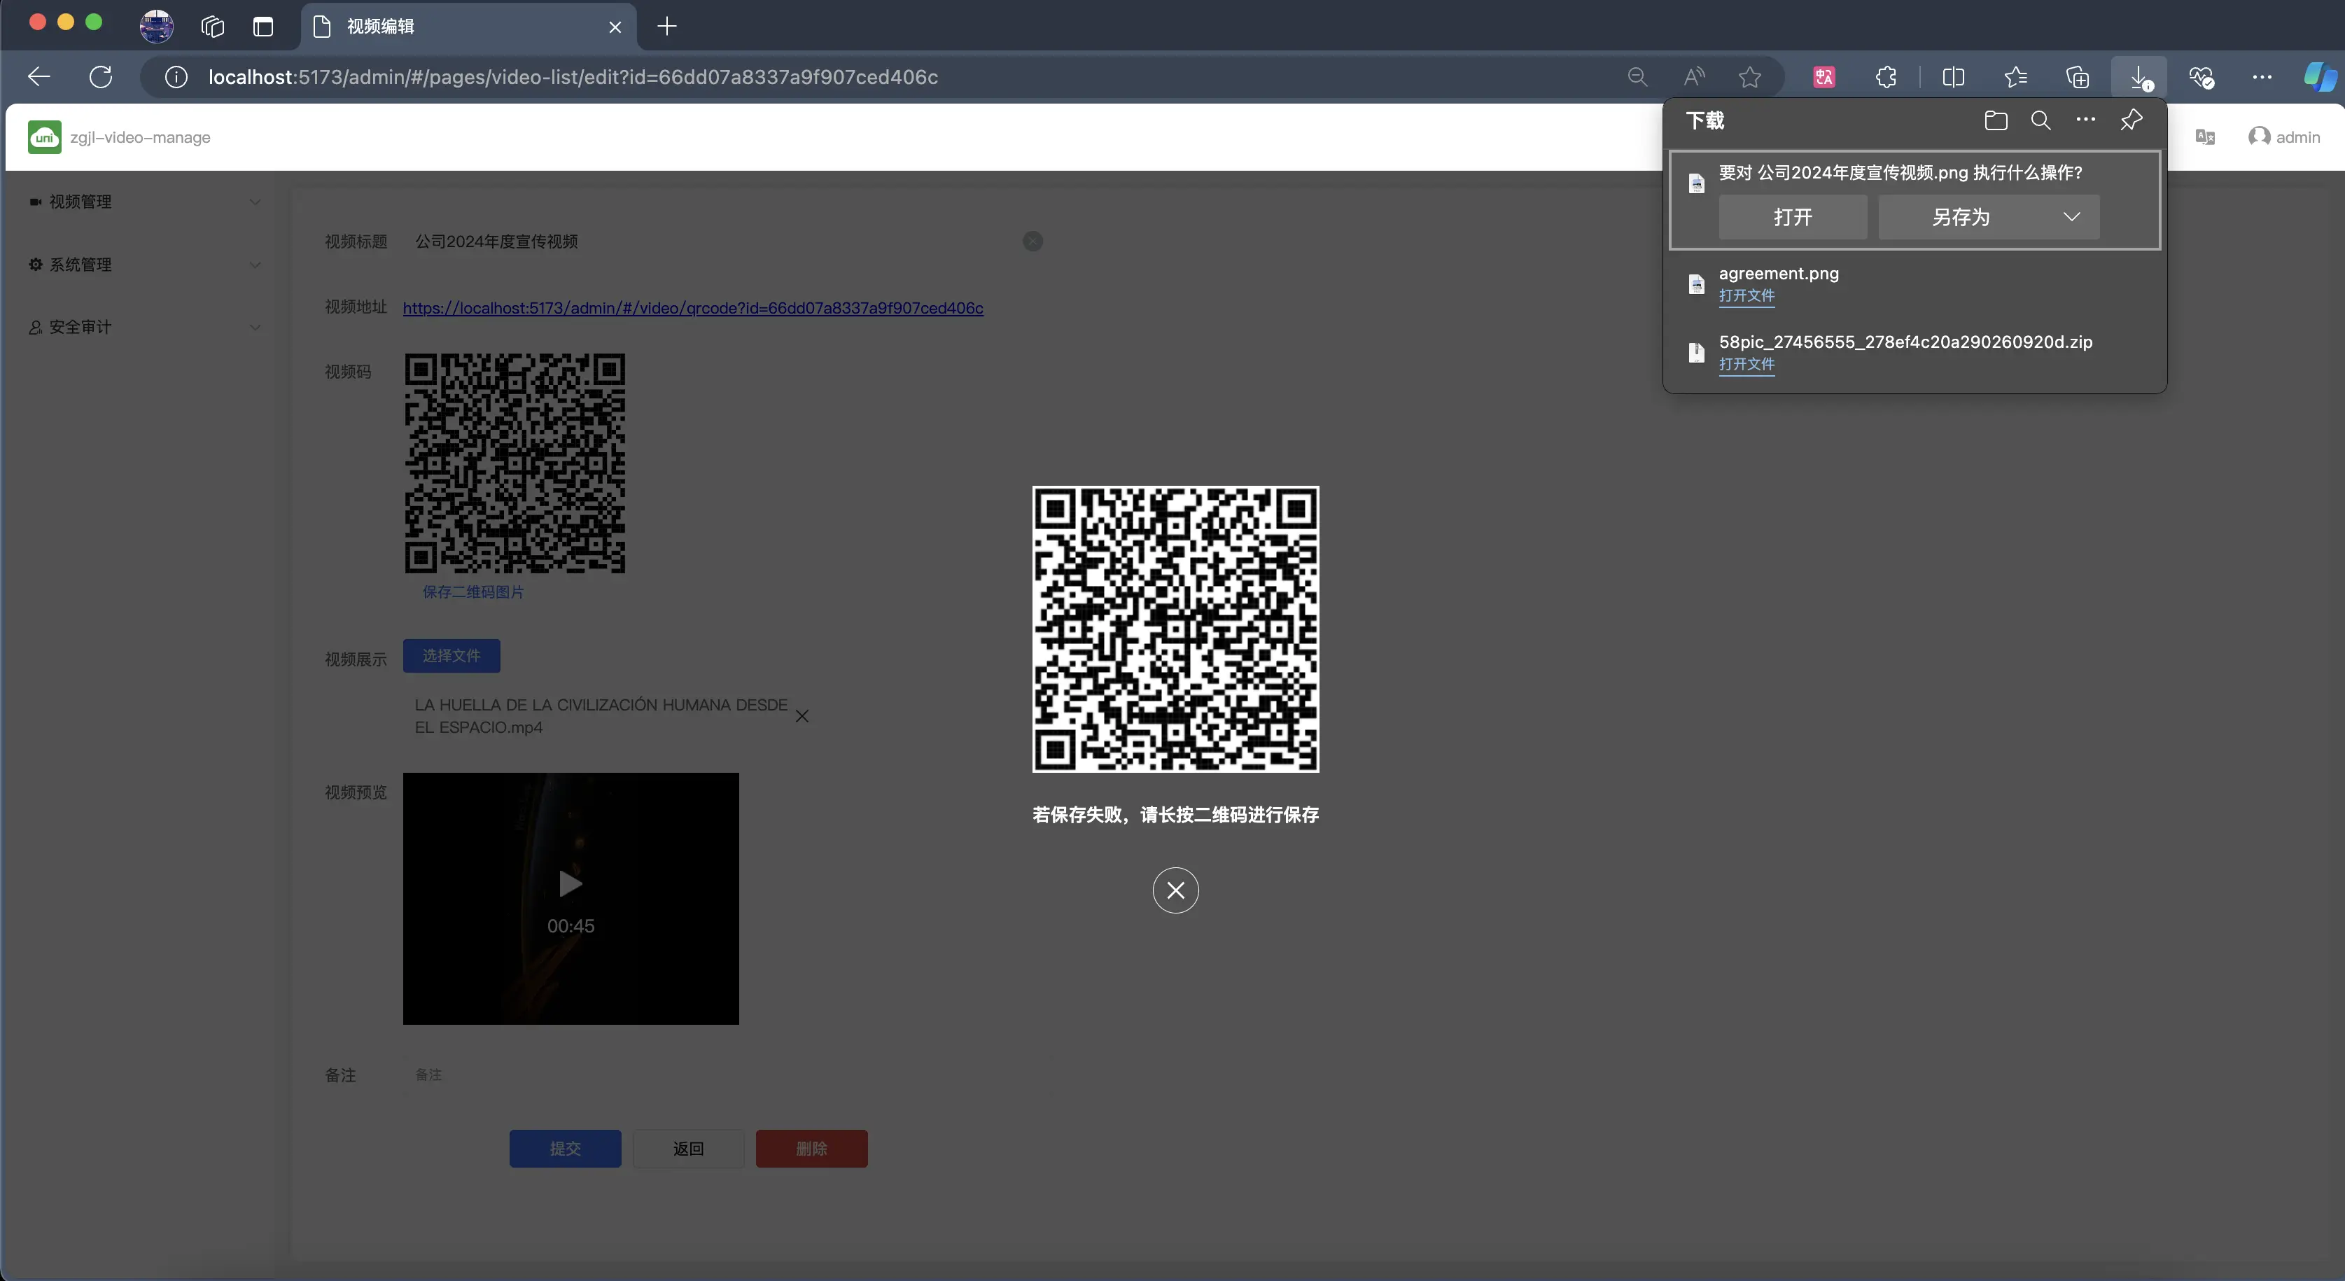Click the address bar URL
Screen dimensions: 2345x1281
[573, 78]
